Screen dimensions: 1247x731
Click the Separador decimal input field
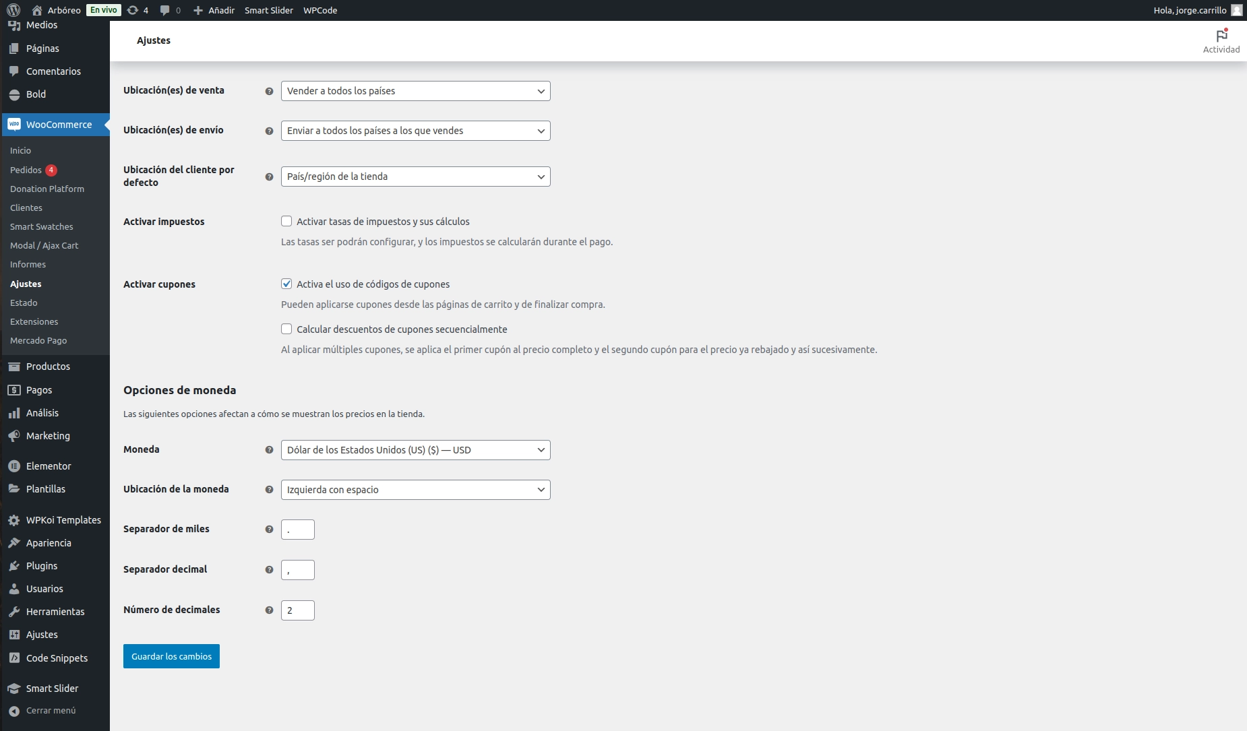pos(298,569)
